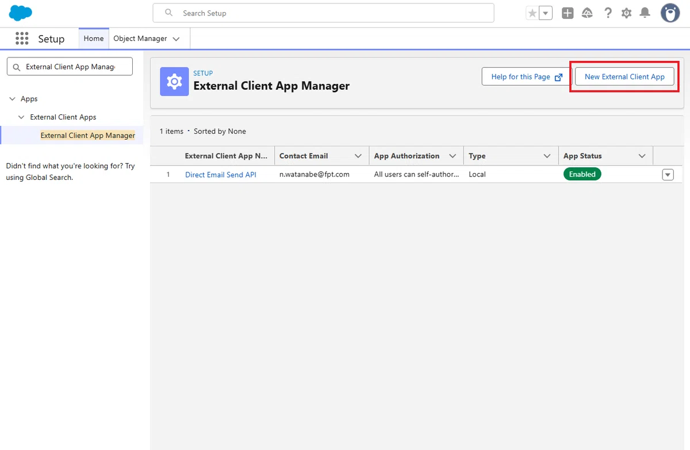The image size is (690, 450).
Task: Open the Contact Email column menu
Action: point(358,156)
